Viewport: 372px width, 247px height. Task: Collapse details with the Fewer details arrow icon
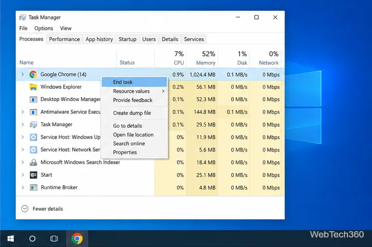click(25, 209)
